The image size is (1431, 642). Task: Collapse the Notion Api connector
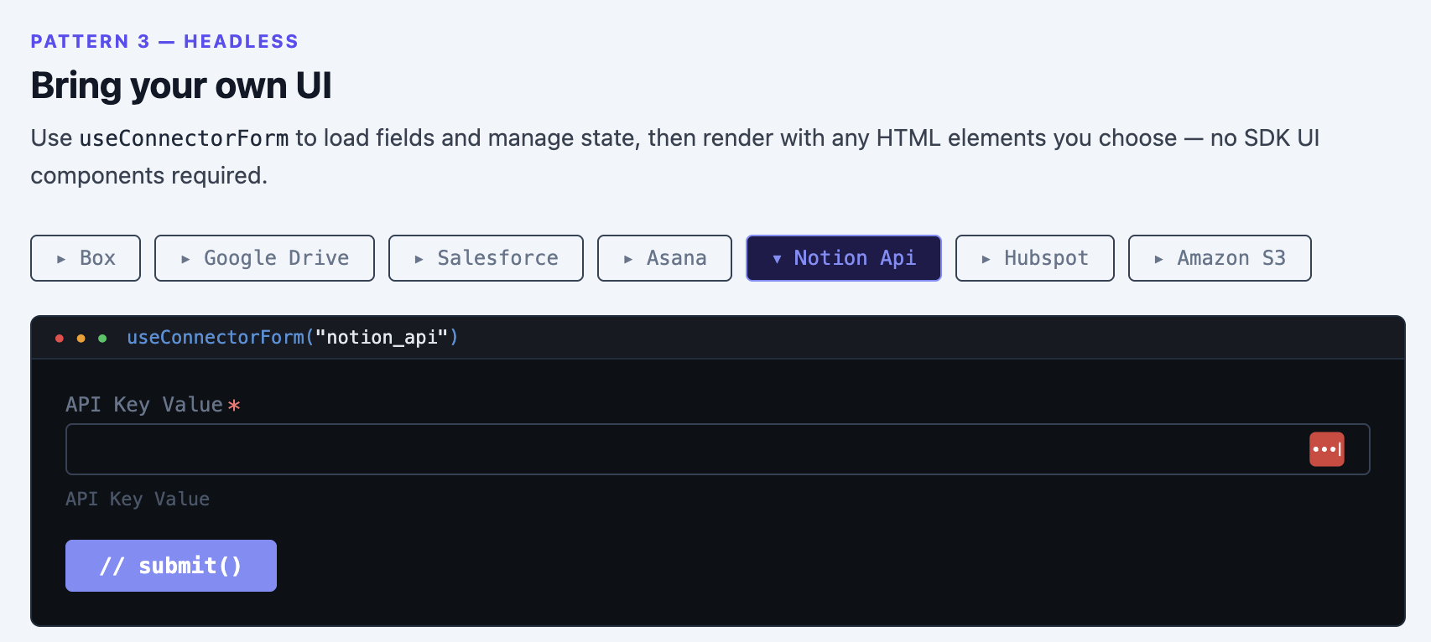coord(844,258)
